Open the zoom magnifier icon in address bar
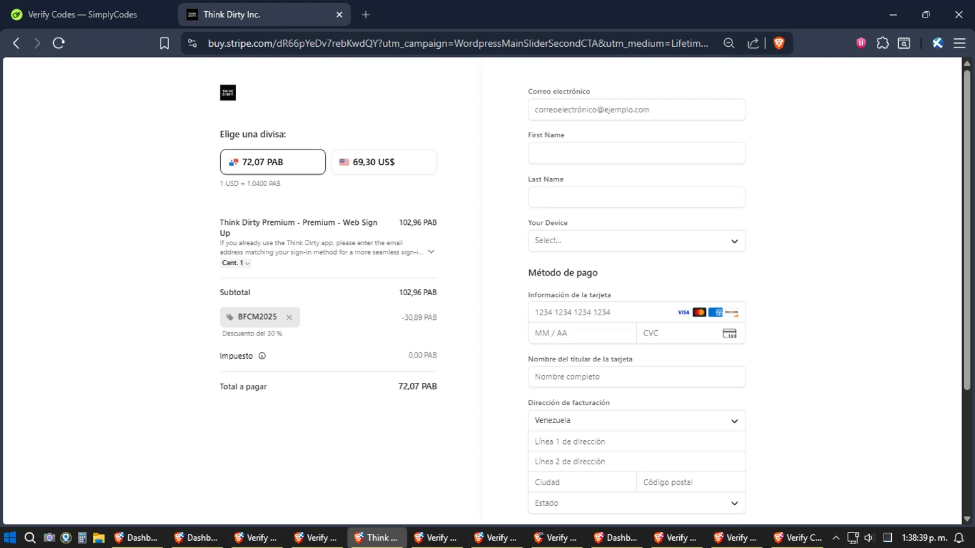This screenshot has height=548, width=975. (729, 43)
